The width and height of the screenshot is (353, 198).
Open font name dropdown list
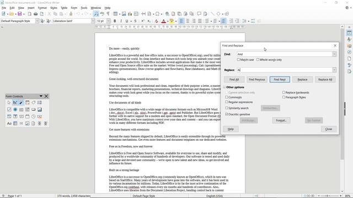(x=93, y=21)
